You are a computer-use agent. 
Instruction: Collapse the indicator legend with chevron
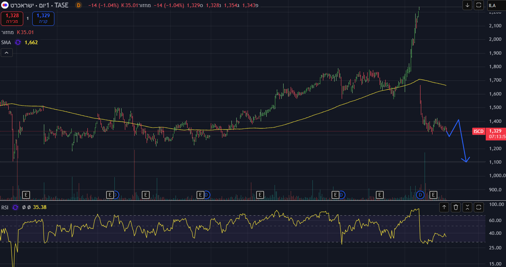[7, 53]
